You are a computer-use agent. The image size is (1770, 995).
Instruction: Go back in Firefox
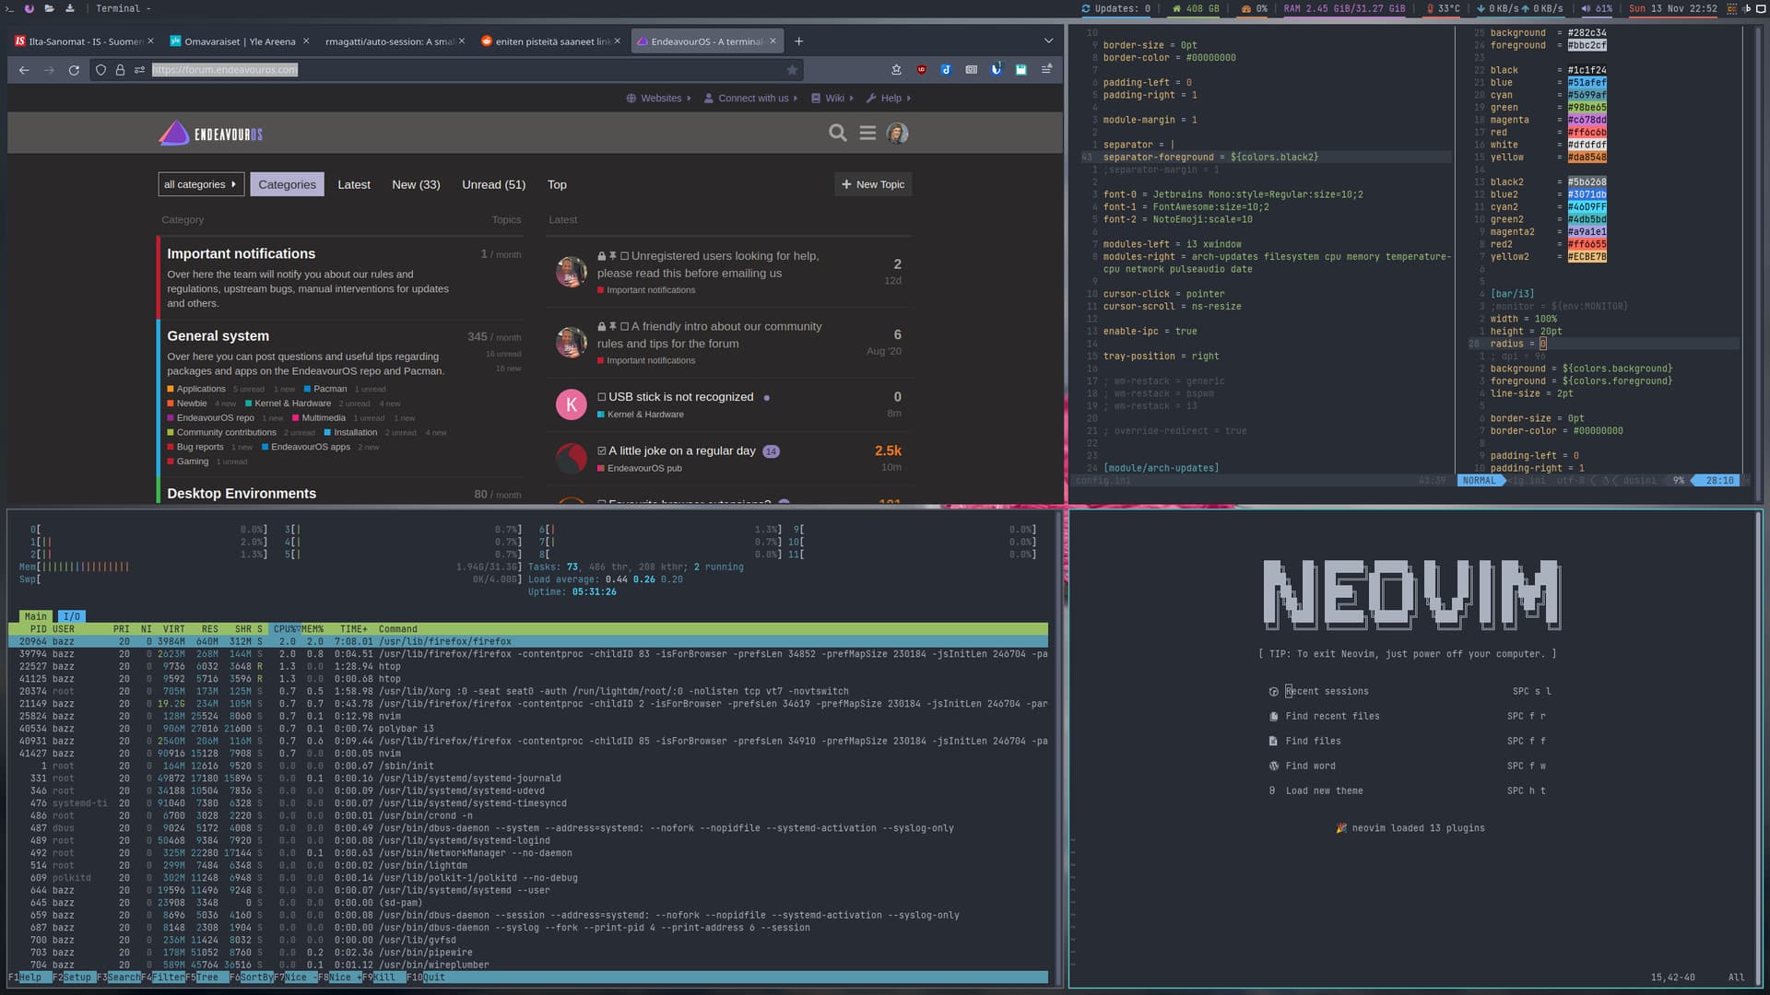pyautogui.click(x=24, y=70)
